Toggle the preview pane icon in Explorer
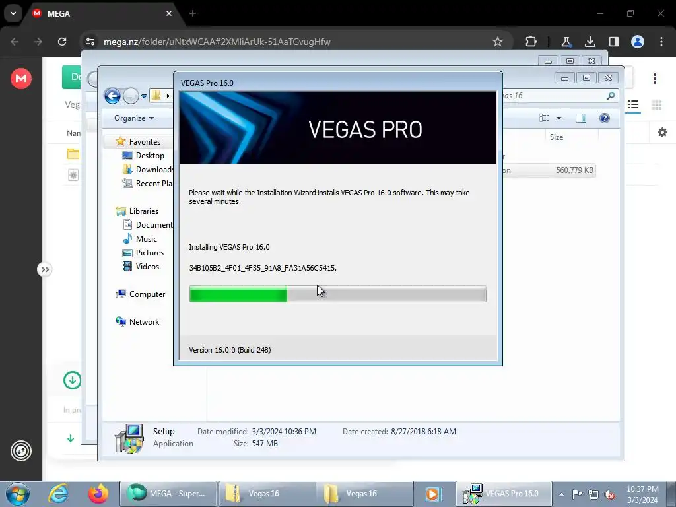The width and height of the screenshot is (676, 507). (x=581, y=118)
